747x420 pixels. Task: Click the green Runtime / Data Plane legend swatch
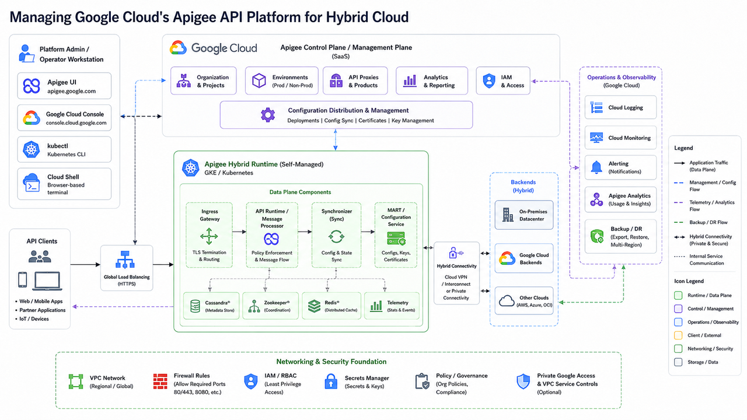(678, 296)
